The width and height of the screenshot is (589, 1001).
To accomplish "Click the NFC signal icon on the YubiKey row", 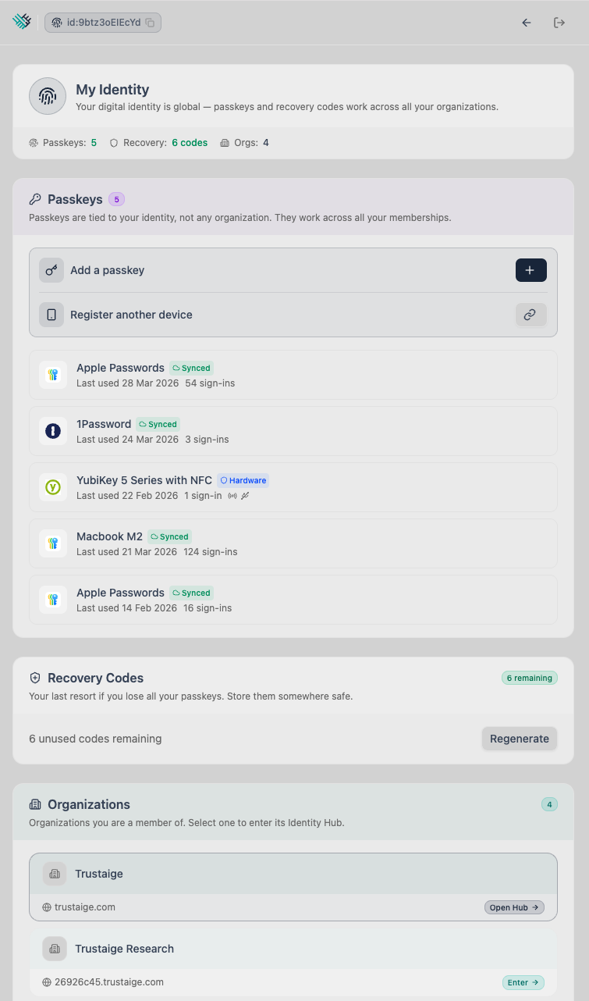I will pyautogui.click(x=232, y=495).
